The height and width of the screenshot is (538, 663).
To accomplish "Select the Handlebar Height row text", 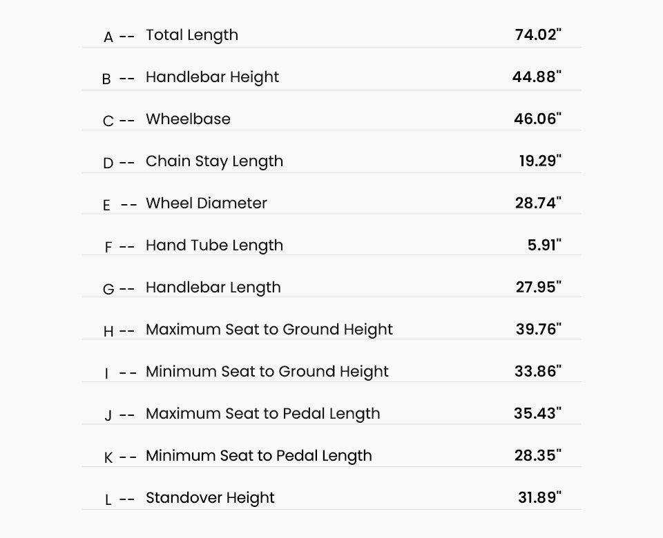I will (212, 77).
